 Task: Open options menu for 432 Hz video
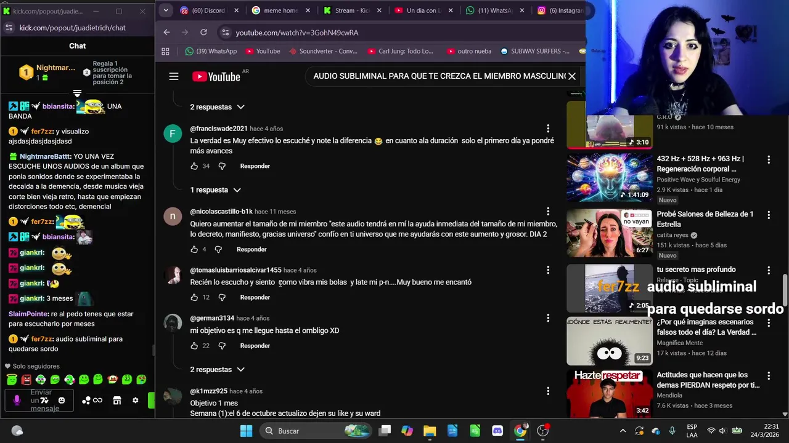click(x=769, y=159)
